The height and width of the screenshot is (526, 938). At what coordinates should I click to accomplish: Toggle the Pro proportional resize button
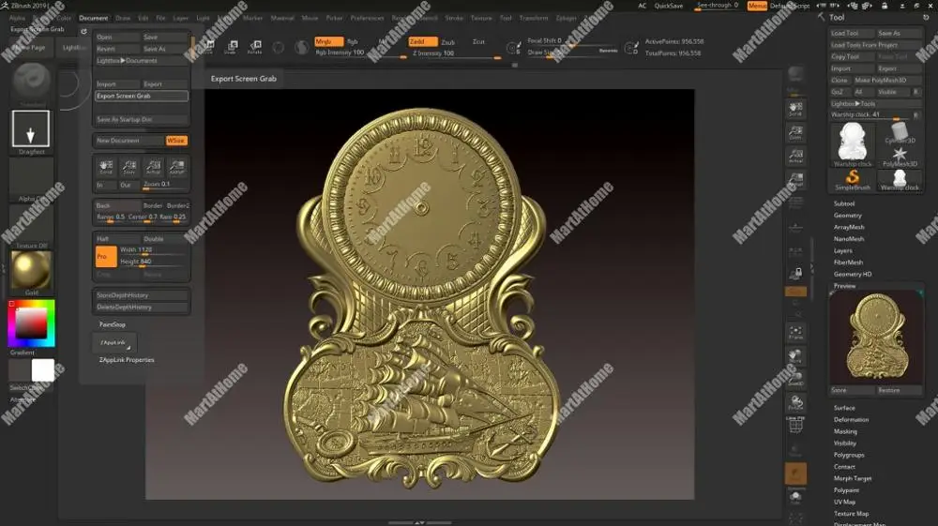(x=106, y=256)
